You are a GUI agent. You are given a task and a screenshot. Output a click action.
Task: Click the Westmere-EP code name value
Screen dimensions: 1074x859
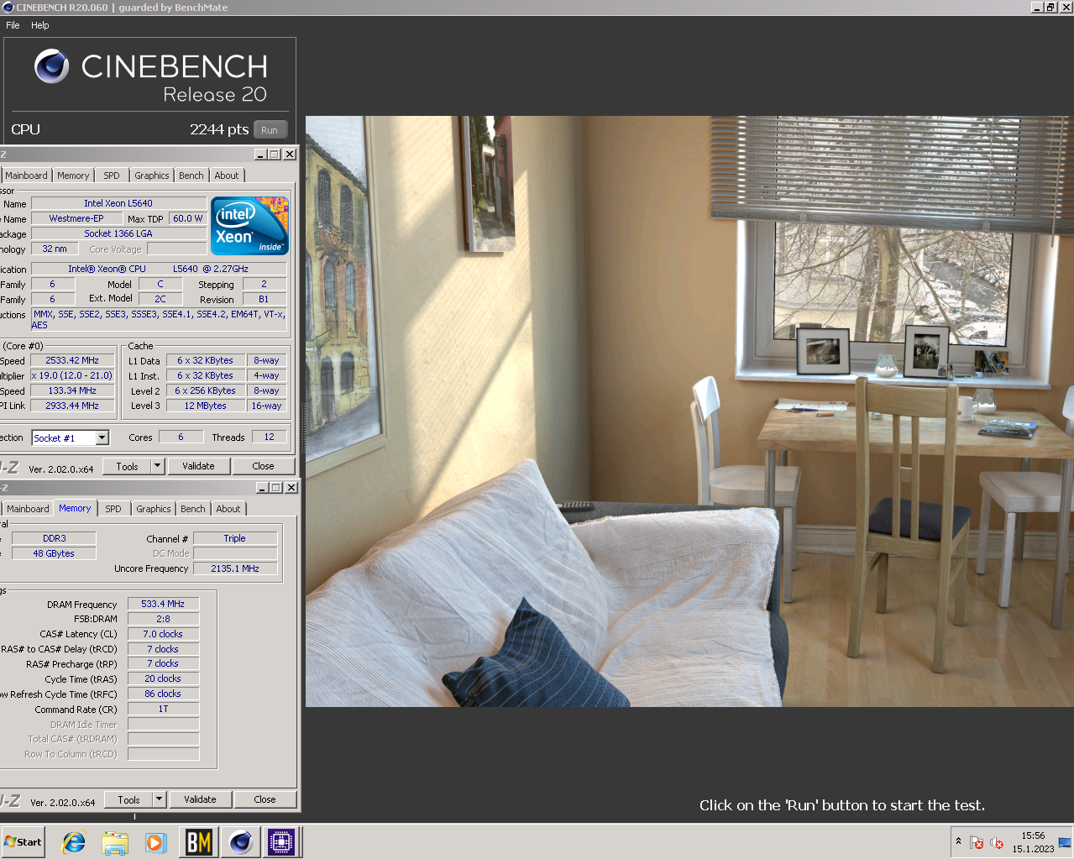coord(76,218)
